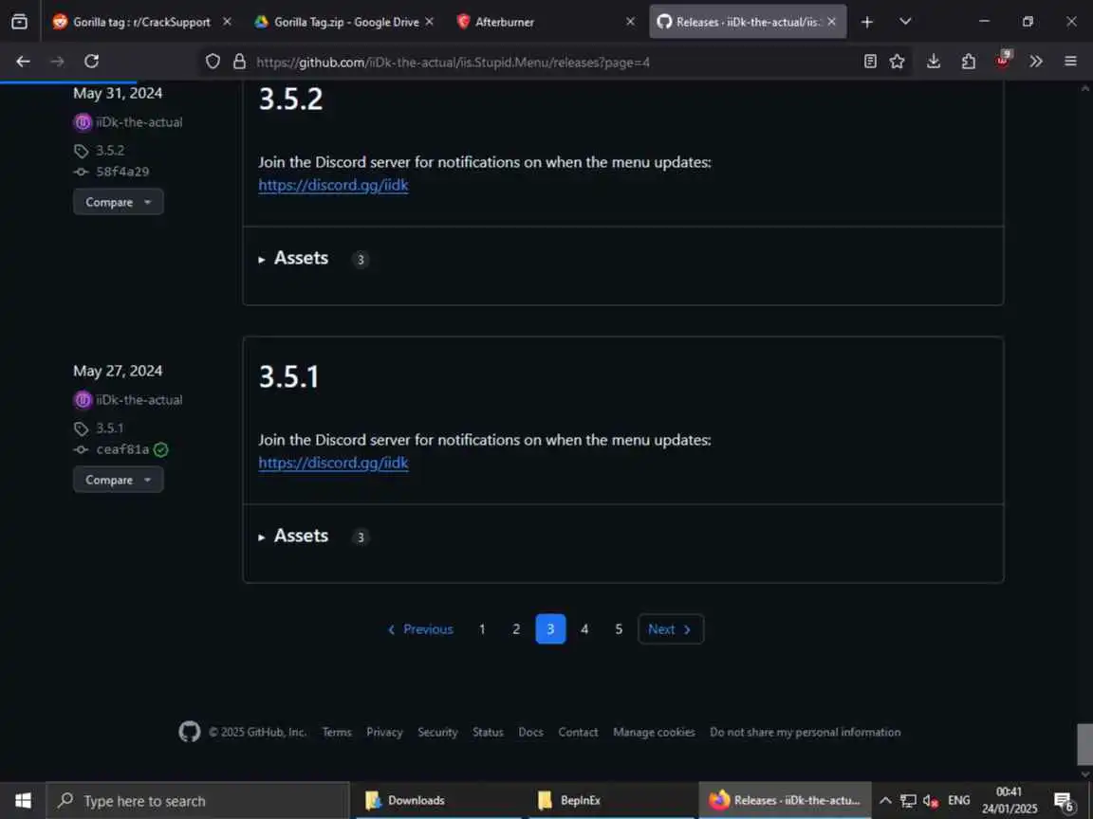Show more tools with the double chevron
Screen dimensions: 1093x819
(x=1036, y=62)
